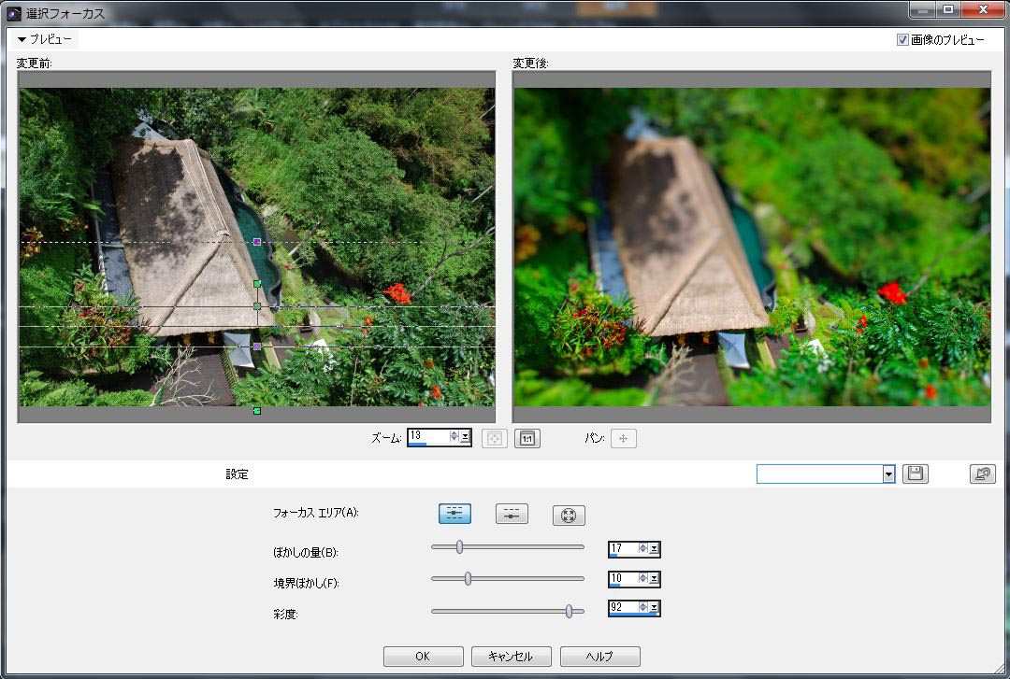Reset settings to default
The width and height of the screenshot is (1010, 679).
pos(982,474)
